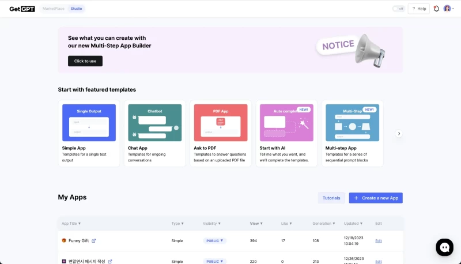The height and width of the screenshot is (264, 461).
Task: Click the 'Multi-step App' template title
Action: point(341,148)
